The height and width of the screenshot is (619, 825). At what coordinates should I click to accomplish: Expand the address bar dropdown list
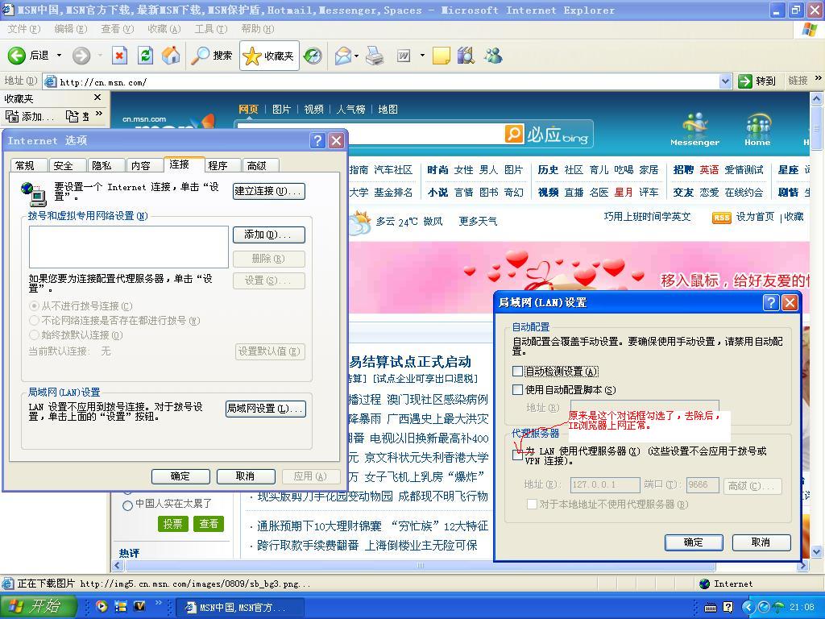click(726, 81)
